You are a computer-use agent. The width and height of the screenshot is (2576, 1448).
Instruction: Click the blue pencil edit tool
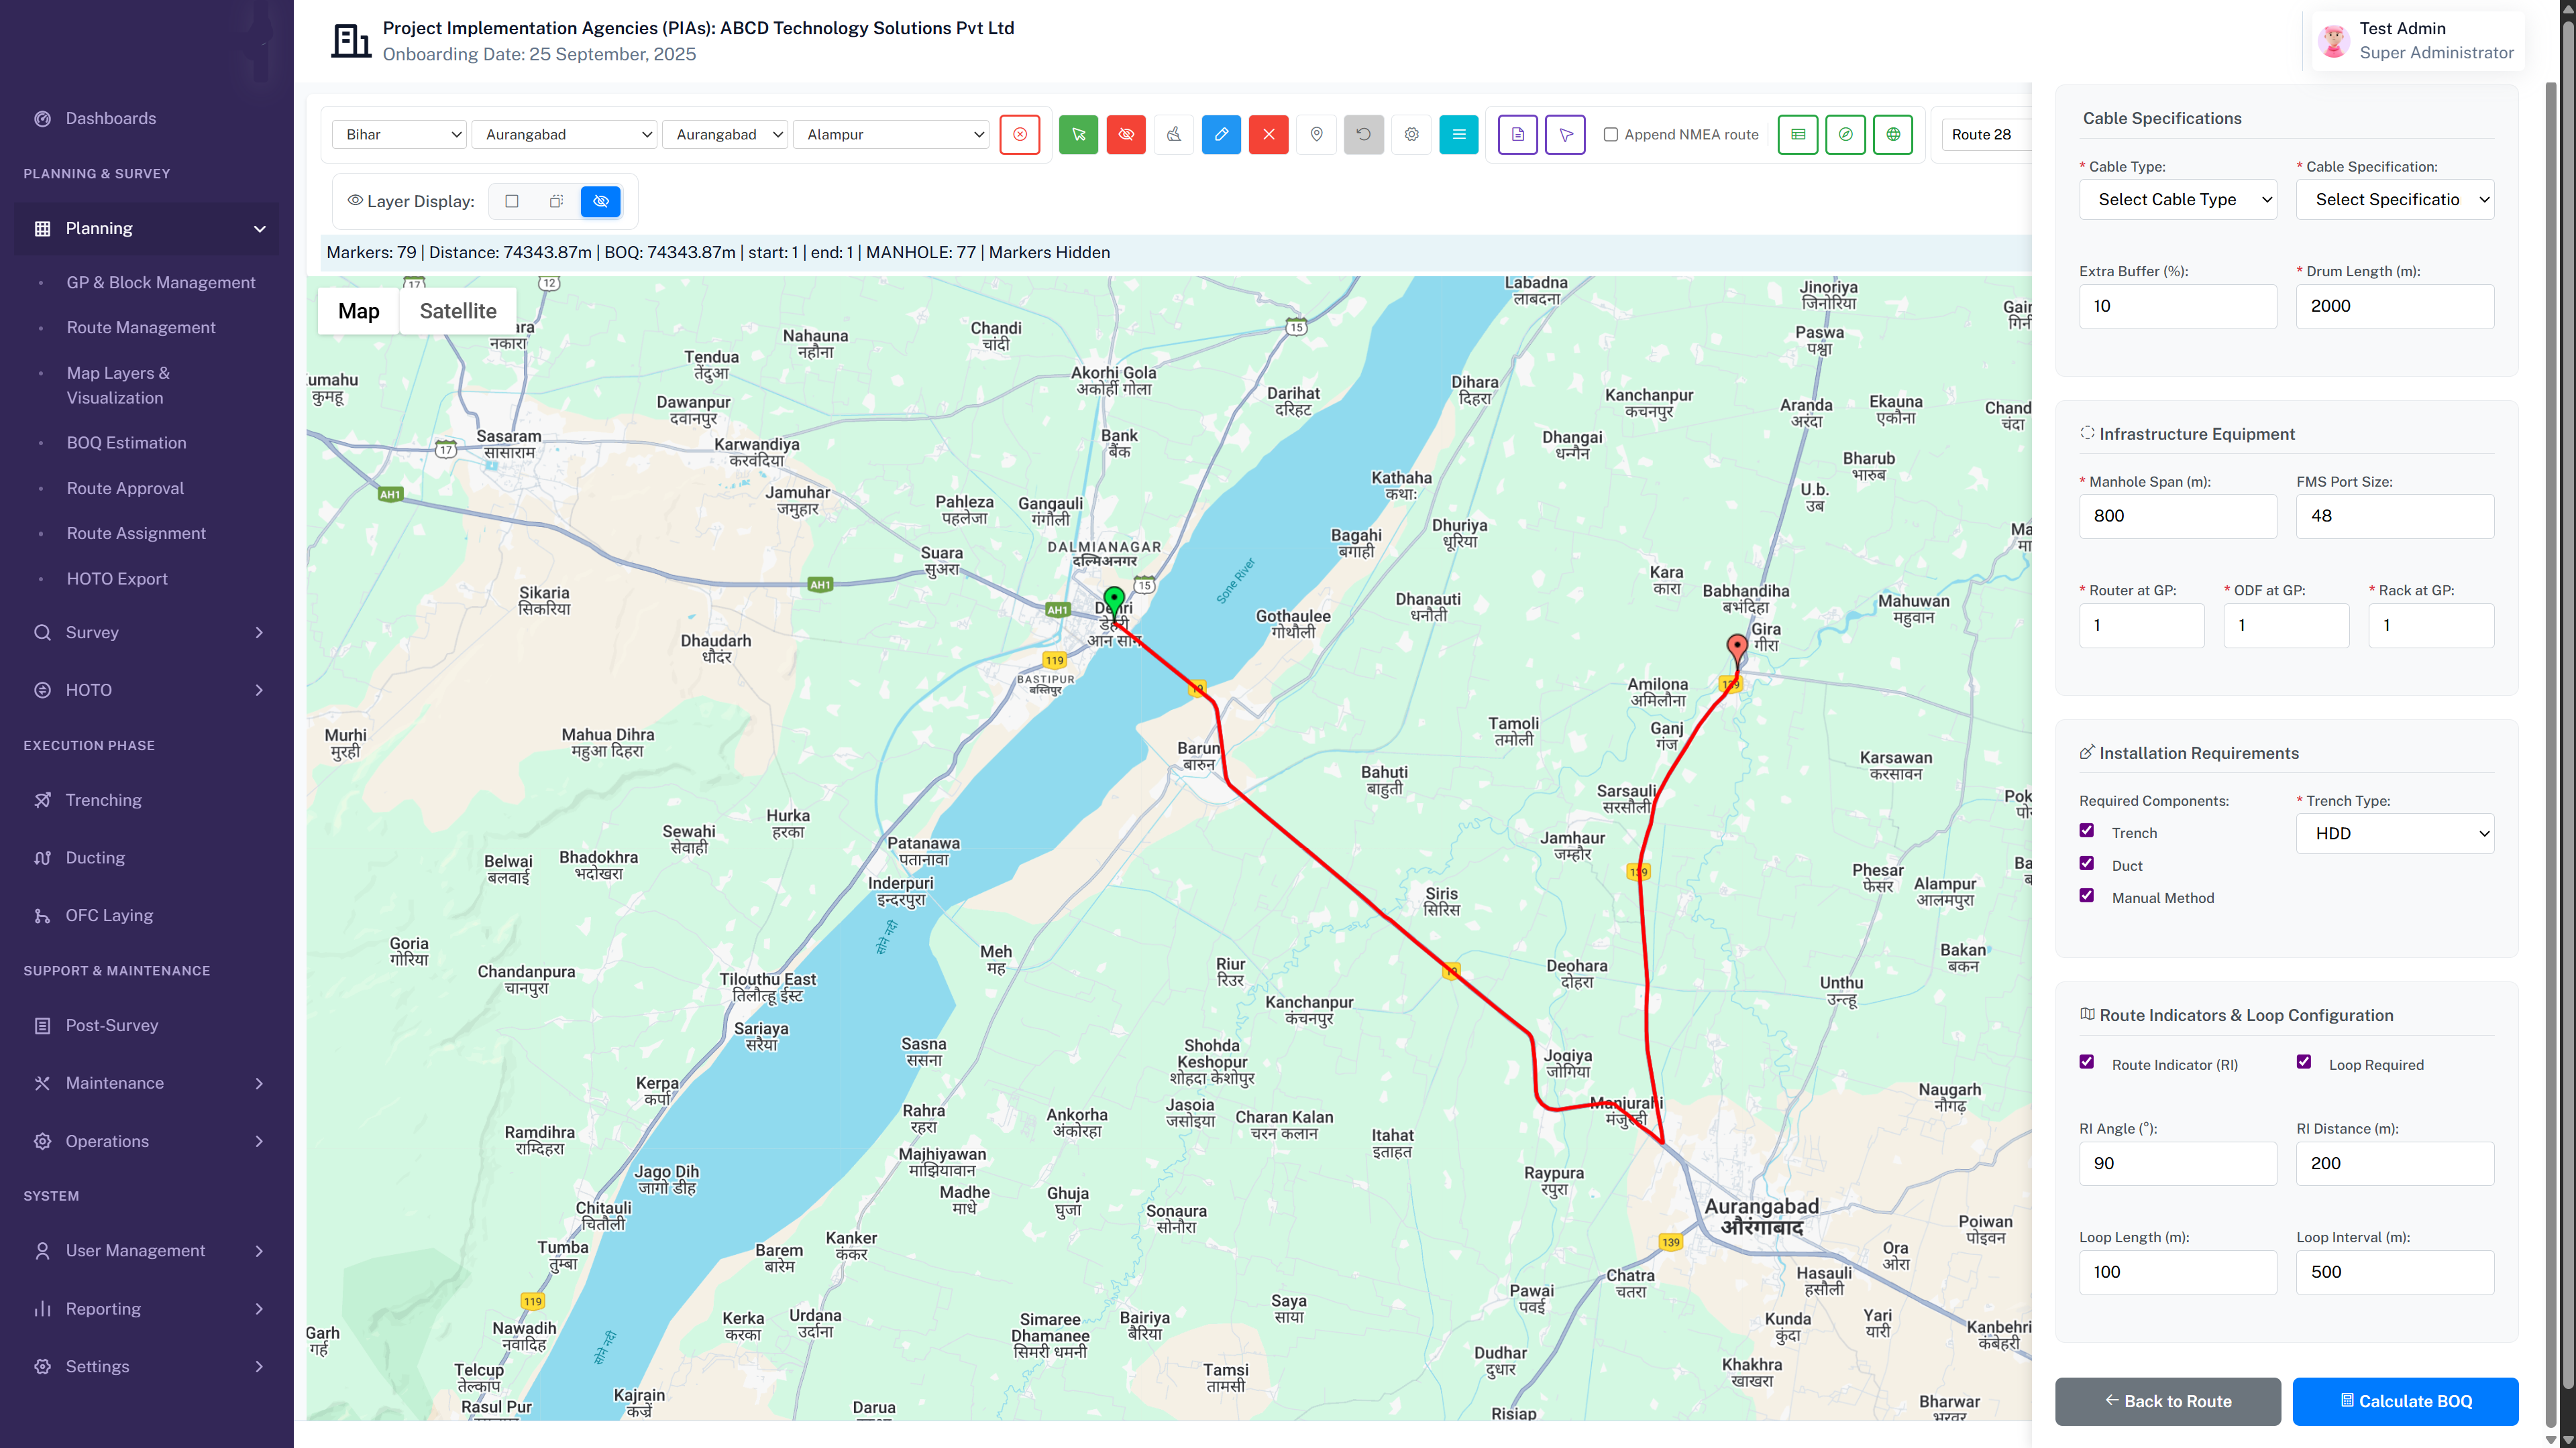(1221, 135)
